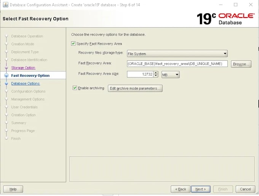Decrease Fast Recovery Area size with down arrow
The width and height of the screenshot is (259, 196).
pos(156,76)
